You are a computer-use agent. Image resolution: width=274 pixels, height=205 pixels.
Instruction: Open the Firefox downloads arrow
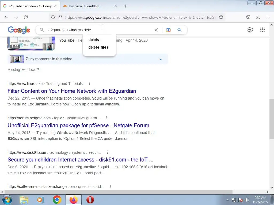tap(258, 17)
